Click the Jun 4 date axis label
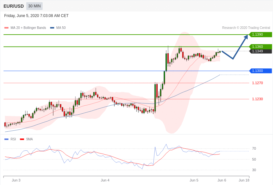Image resolution: width=273 pixels, height=185 pixels. [105, 180]
